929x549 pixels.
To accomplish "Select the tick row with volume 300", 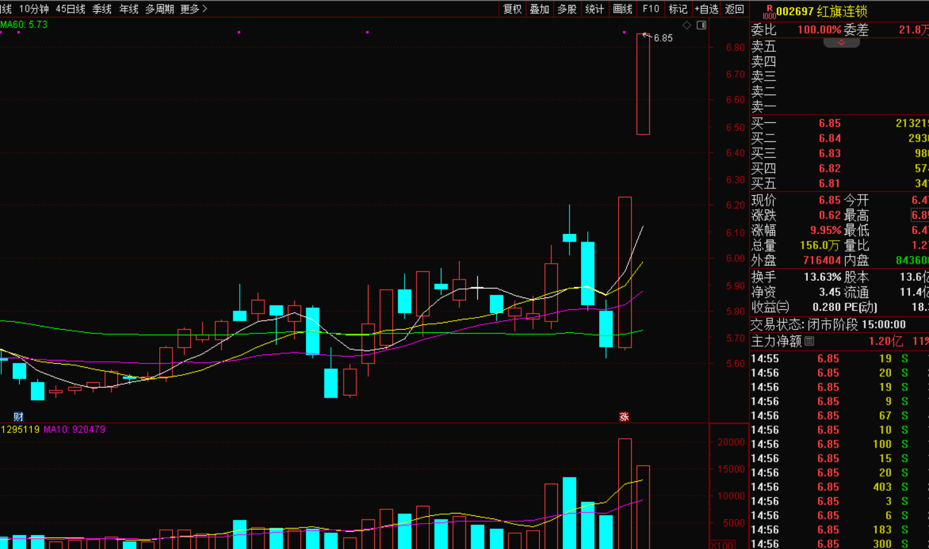I will 839,544.
